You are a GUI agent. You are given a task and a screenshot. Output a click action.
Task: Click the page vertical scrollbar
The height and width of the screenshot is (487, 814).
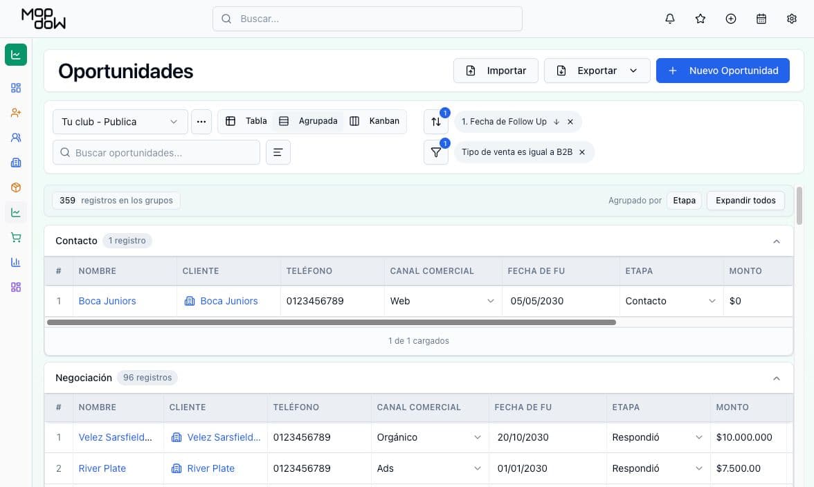click(799, 206)
